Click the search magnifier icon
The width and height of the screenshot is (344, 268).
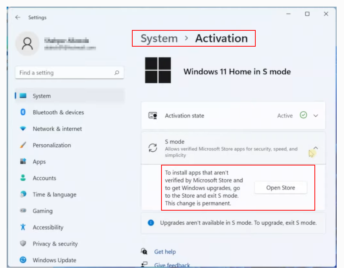[117, 73]
